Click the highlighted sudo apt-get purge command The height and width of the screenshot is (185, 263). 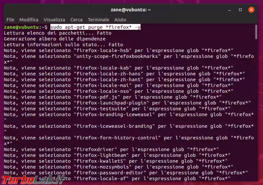[96, 27]
